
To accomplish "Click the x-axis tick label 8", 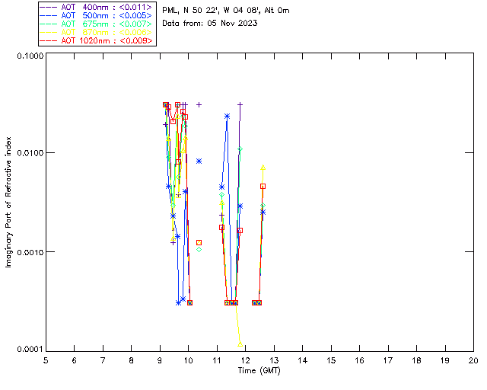I will pyautogui.click(x=132, y=360).
